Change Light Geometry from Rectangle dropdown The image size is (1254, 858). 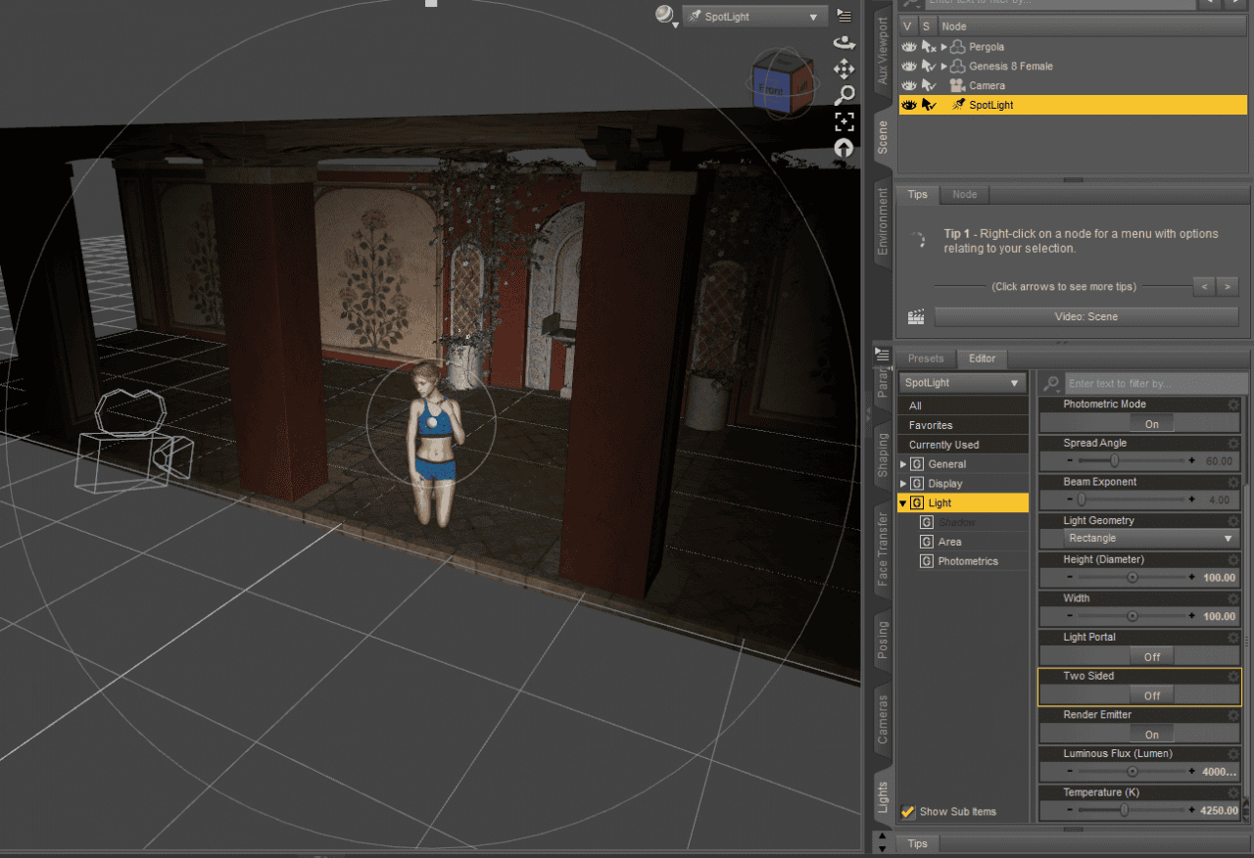pyautogui.click(x=1151, y=538)
